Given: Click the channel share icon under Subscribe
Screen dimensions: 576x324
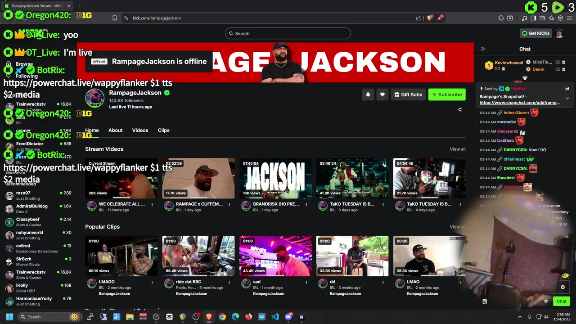Looking at the screenshot, I should click(459, 109).
